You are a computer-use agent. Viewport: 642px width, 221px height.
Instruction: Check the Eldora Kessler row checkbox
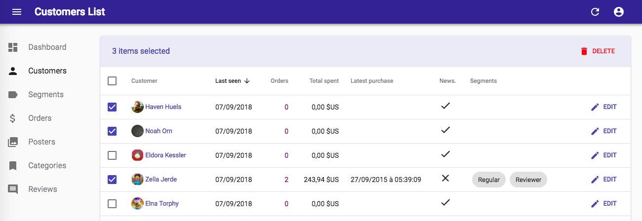tap(112, 155)
